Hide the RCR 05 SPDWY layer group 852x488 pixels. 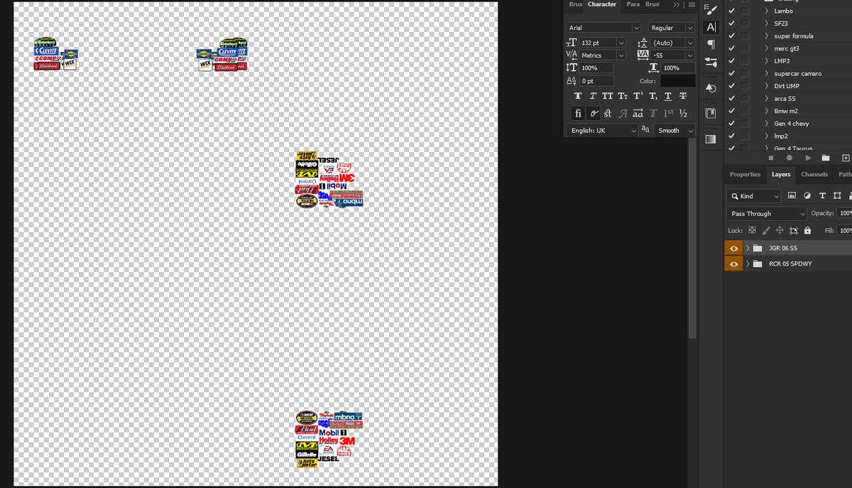point(733,264)
